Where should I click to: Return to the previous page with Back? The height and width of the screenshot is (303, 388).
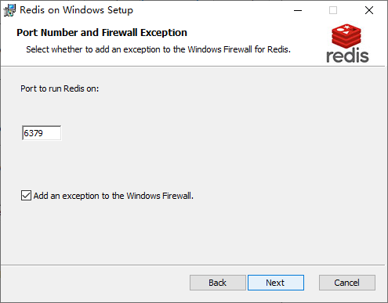(218, 283)
